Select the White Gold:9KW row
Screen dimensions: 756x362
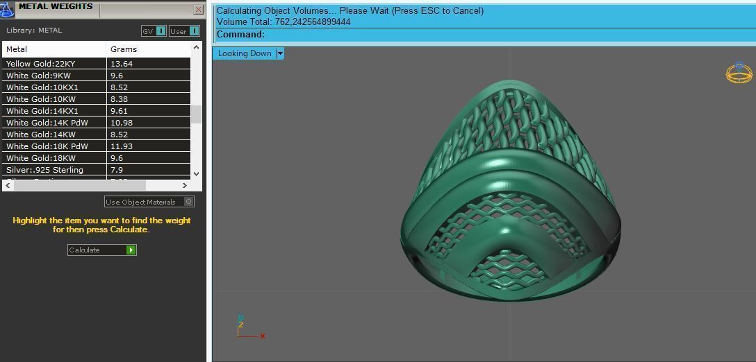(x=97, y=76)
